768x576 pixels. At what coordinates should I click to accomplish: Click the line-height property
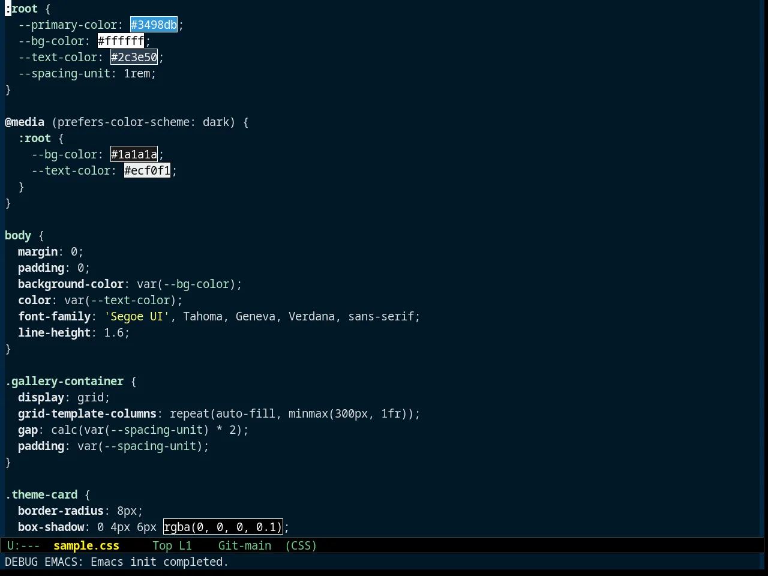point(54,332)
